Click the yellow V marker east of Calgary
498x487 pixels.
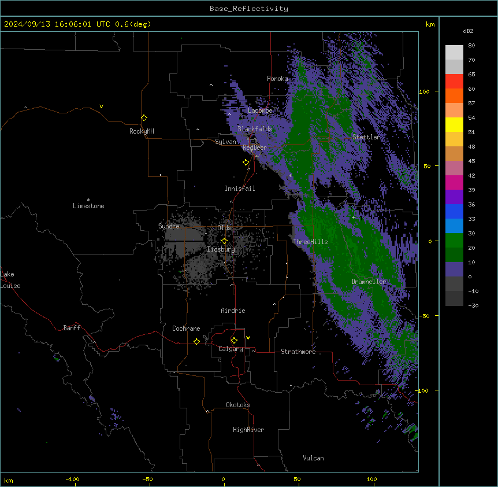[x=248, y=338]
